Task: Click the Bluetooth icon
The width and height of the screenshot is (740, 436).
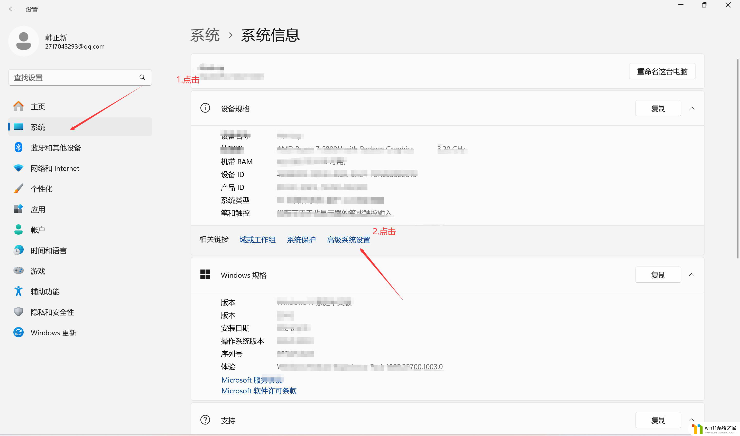Action: [x=18, y=147]
